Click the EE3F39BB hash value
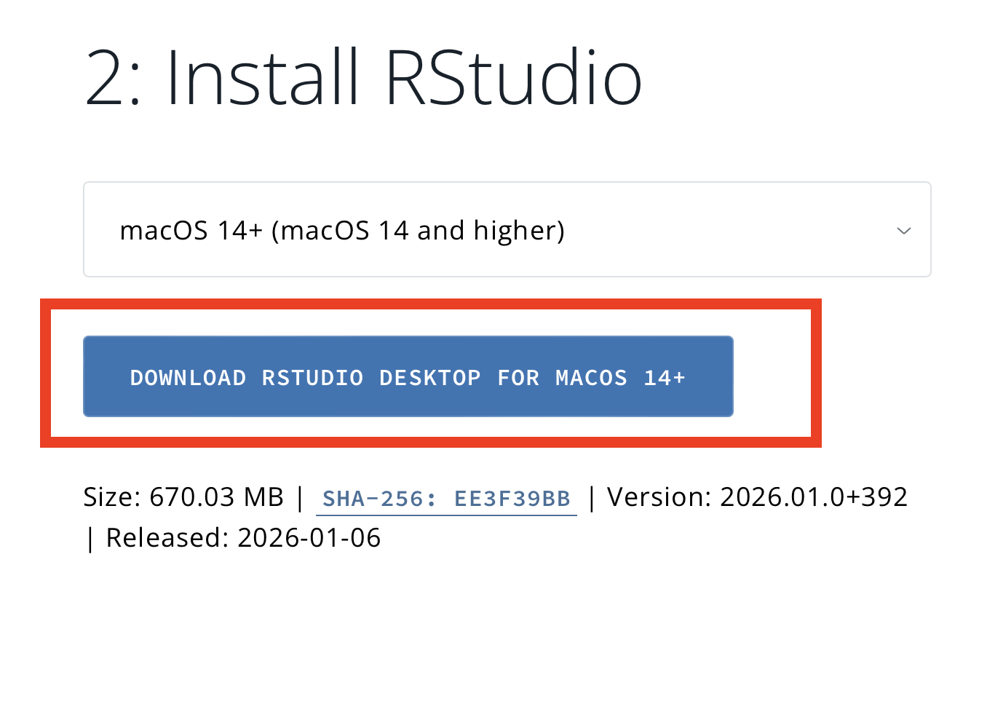The width and height of the screenshot is (987, 720). coord(512,499)
